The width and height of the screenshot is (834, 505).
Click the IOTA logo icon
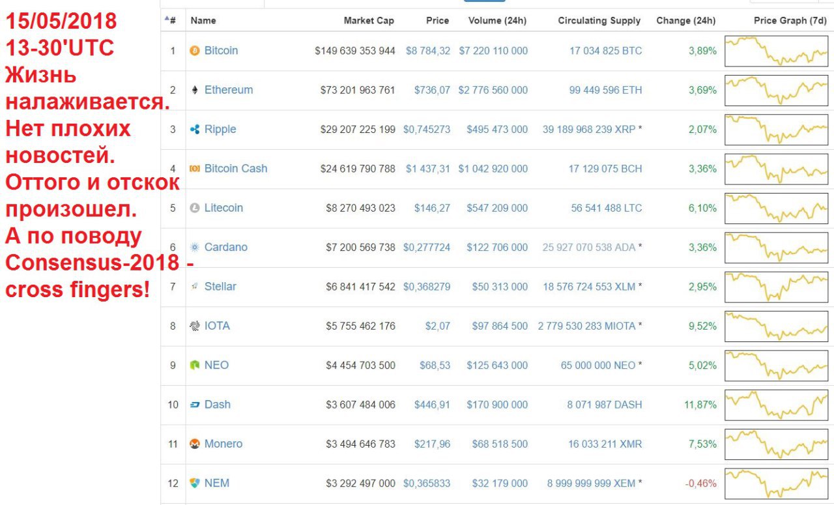click(x=194, y=326)
